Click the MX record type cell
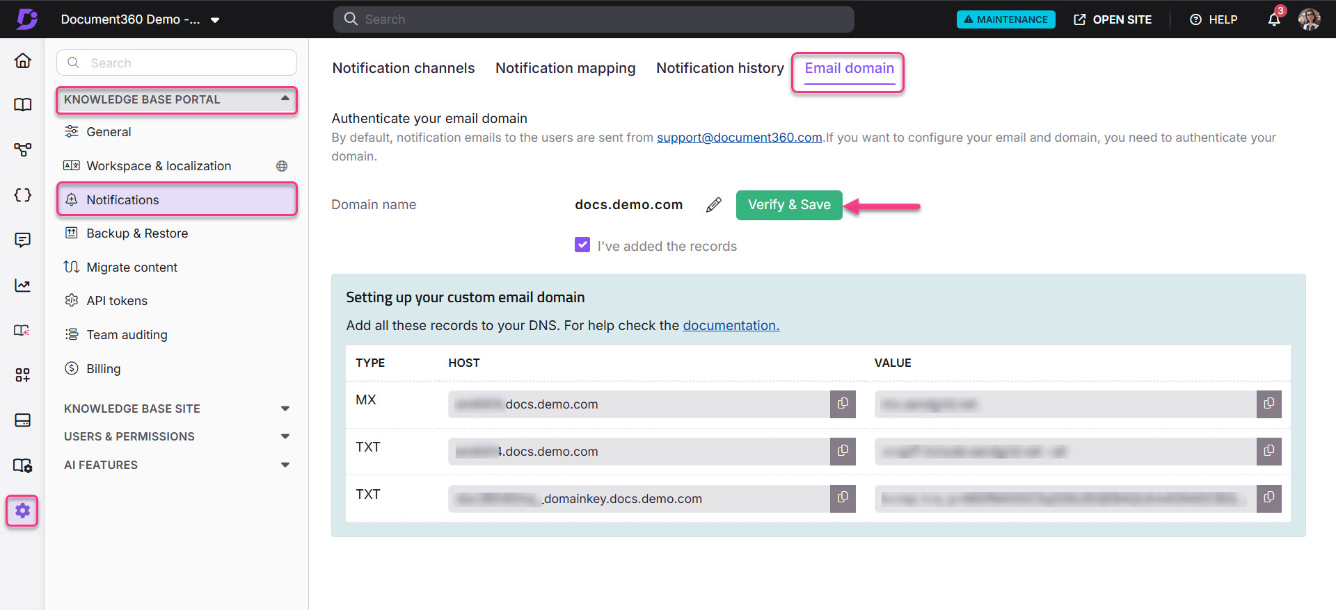Screen dimensions: 1336x610 click(x=366, y=399)
